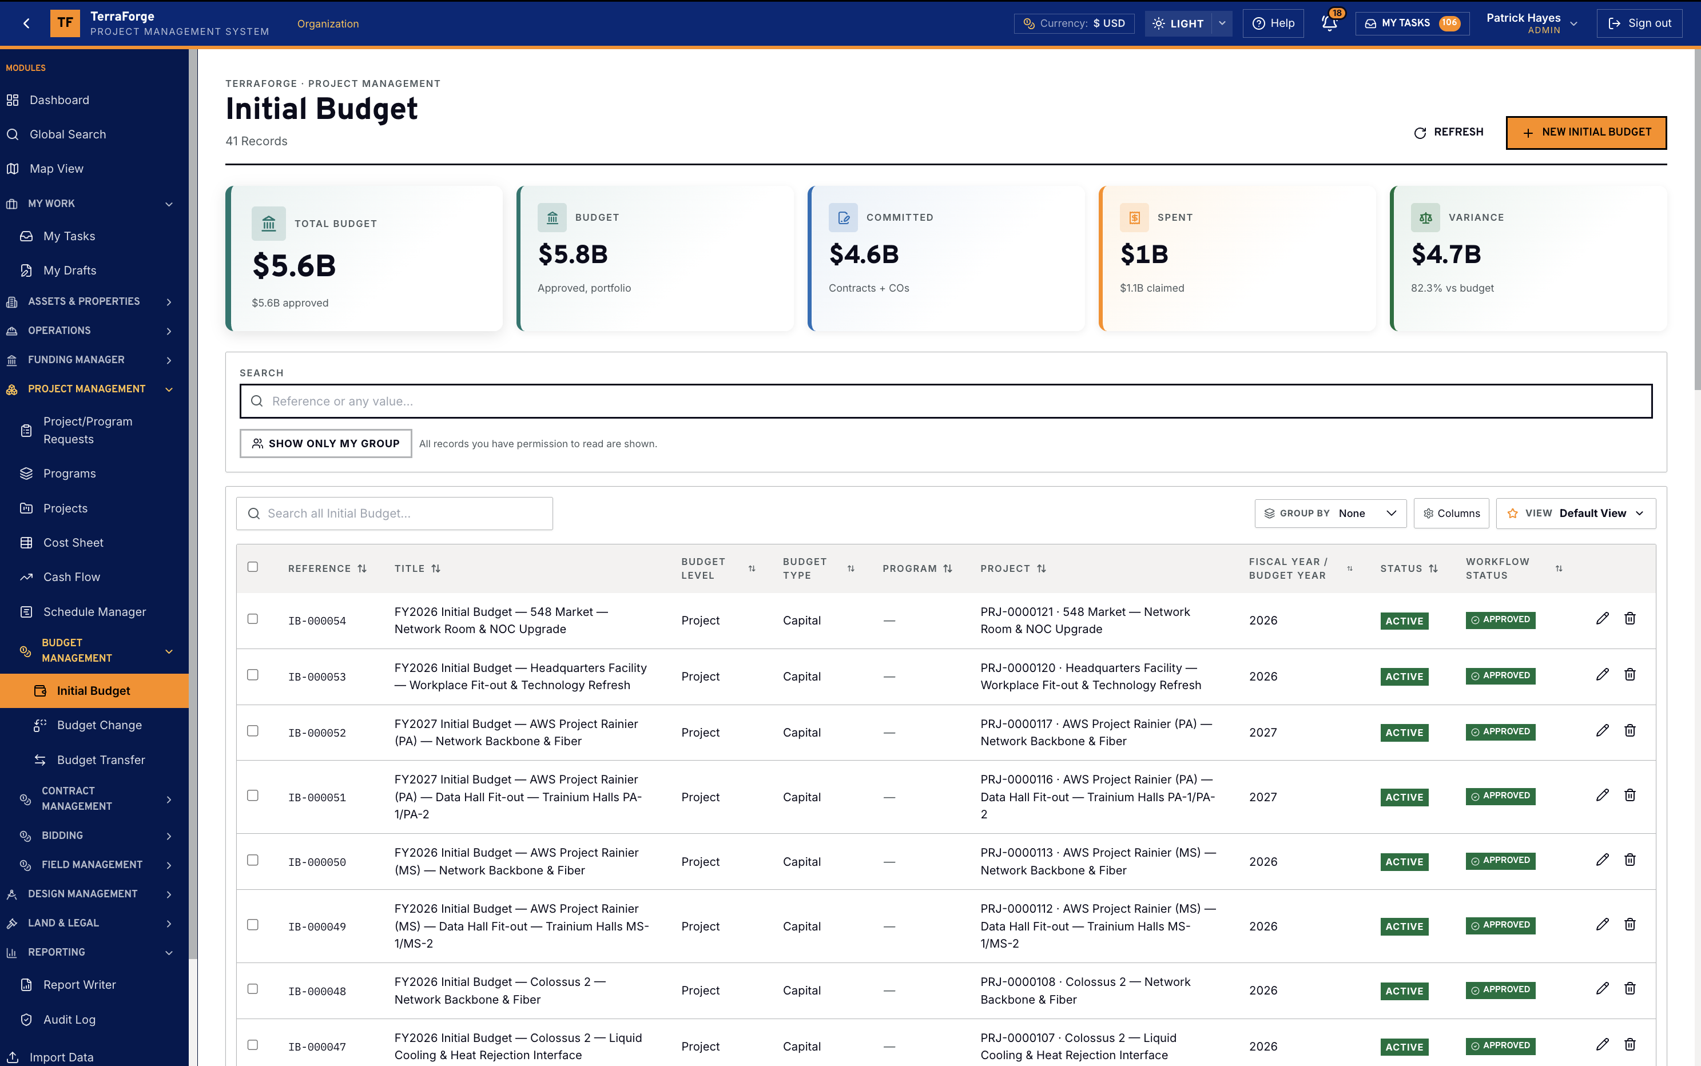Click the New Initial Budget button
The height and width of the screenshot is (1066, 1701).
(x=1586, y=133)
